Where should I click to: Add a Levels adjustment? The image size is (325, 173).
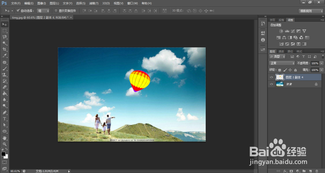pos(287,31)
